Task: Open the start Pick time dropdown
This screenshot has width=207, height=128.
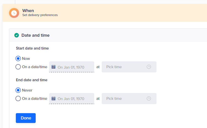Action: (x=129, y=67)
